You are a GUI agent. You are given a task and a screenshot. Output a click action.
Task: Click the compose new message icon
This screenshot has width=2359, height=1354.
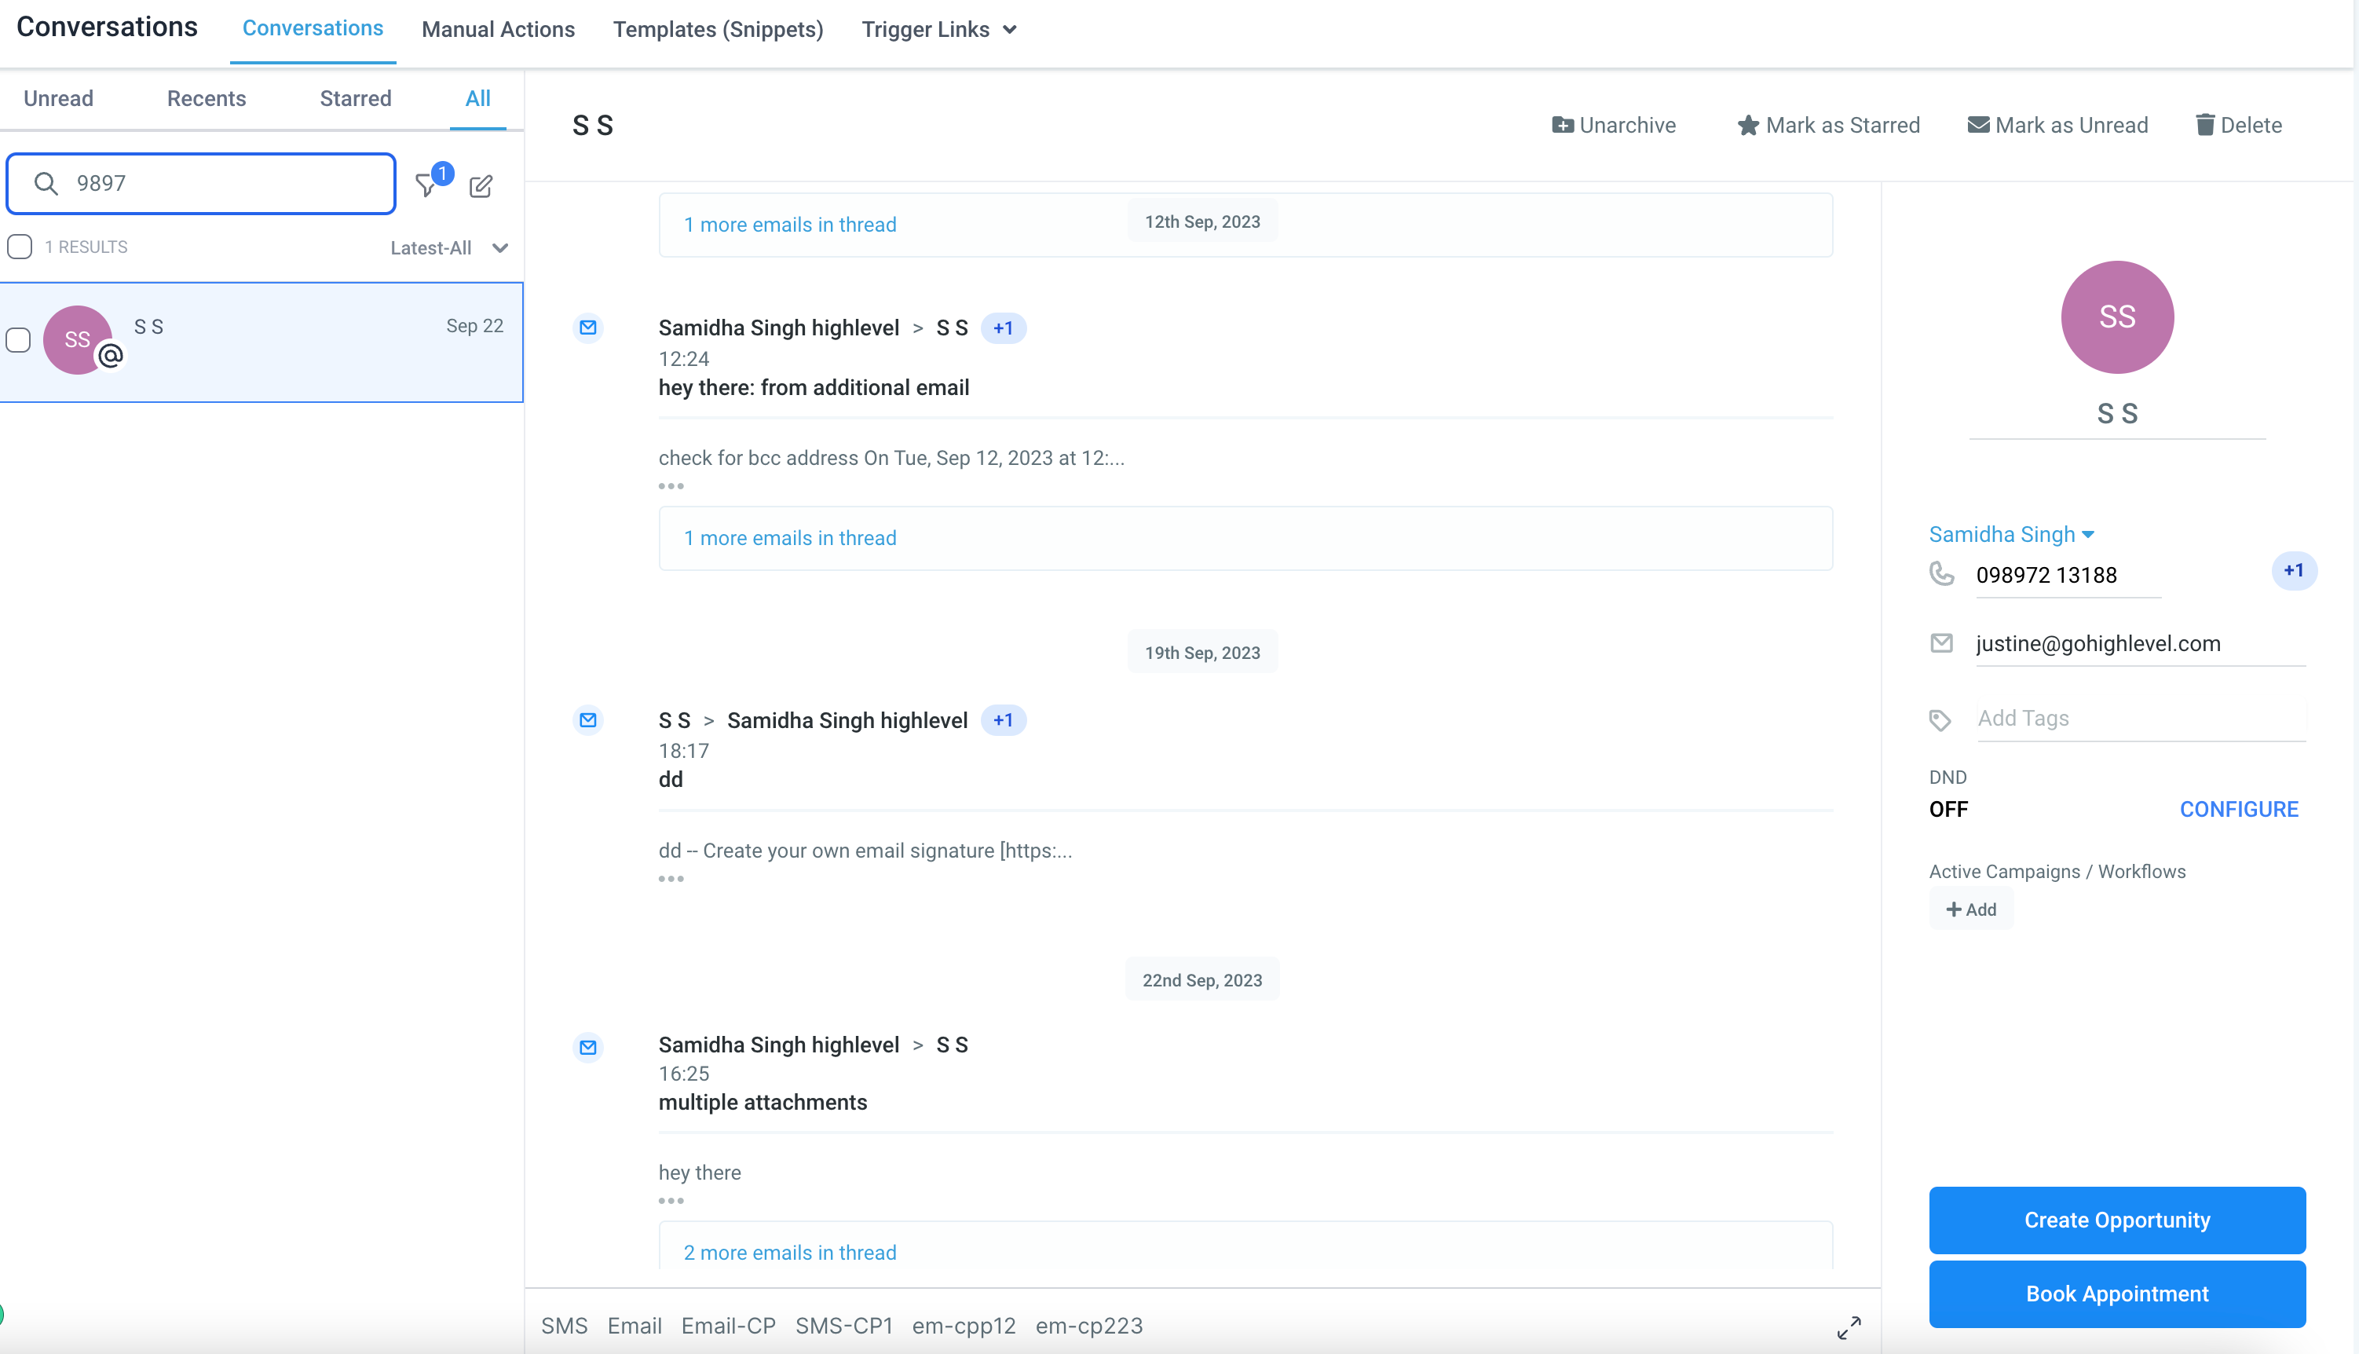[481, 186]
